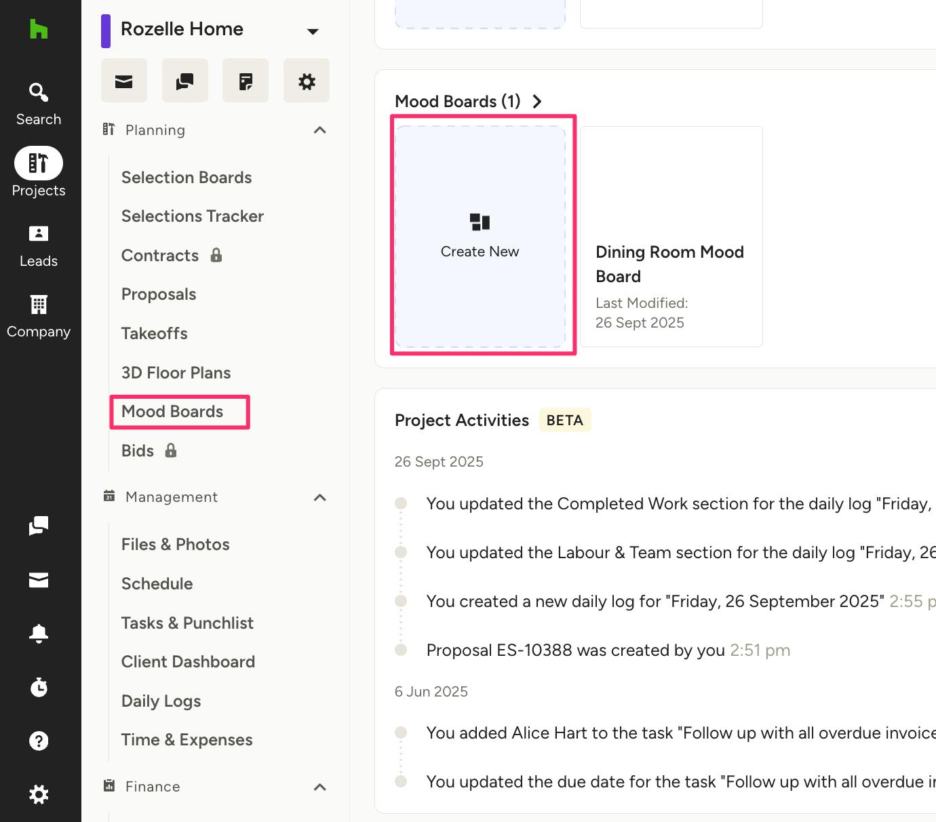This screenshot has height=822, width=936.
Task: Open the Mood Boards (1) heading link
Action: [x=468, y=102]
